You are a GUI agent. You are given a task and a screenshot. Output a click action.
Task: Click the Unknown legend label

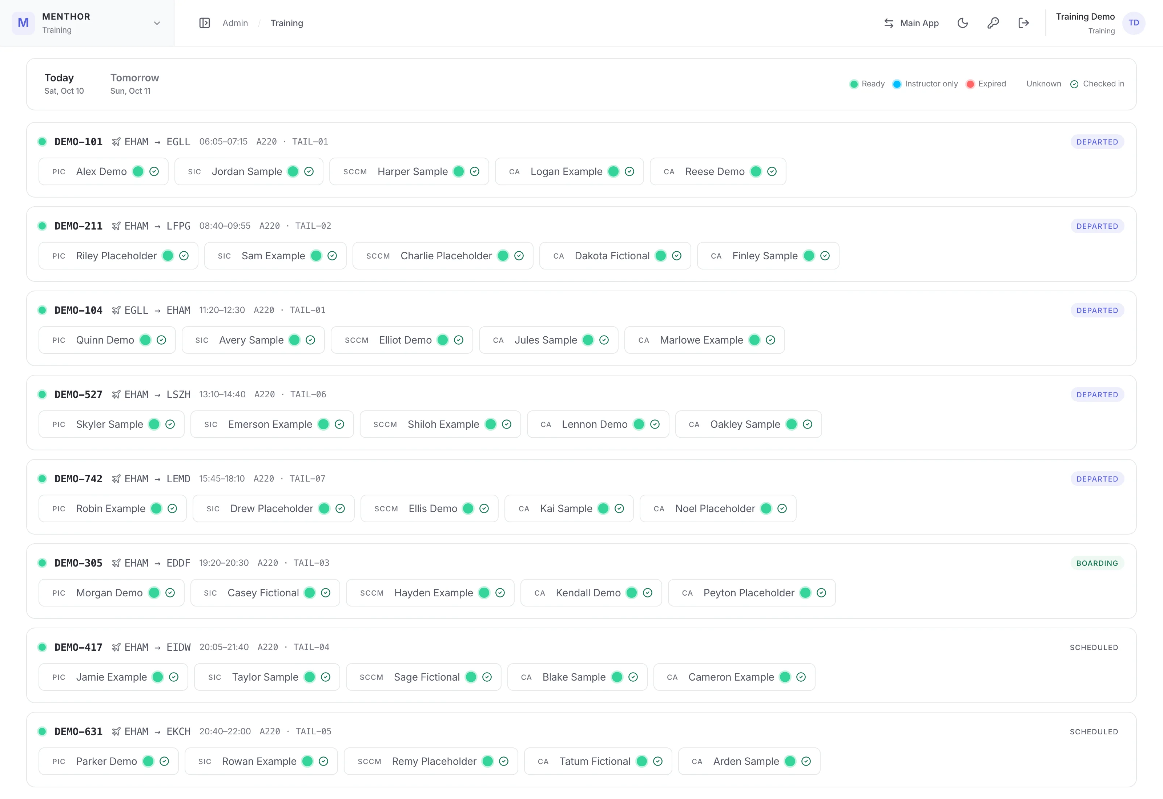click(x=1043, y=84)
